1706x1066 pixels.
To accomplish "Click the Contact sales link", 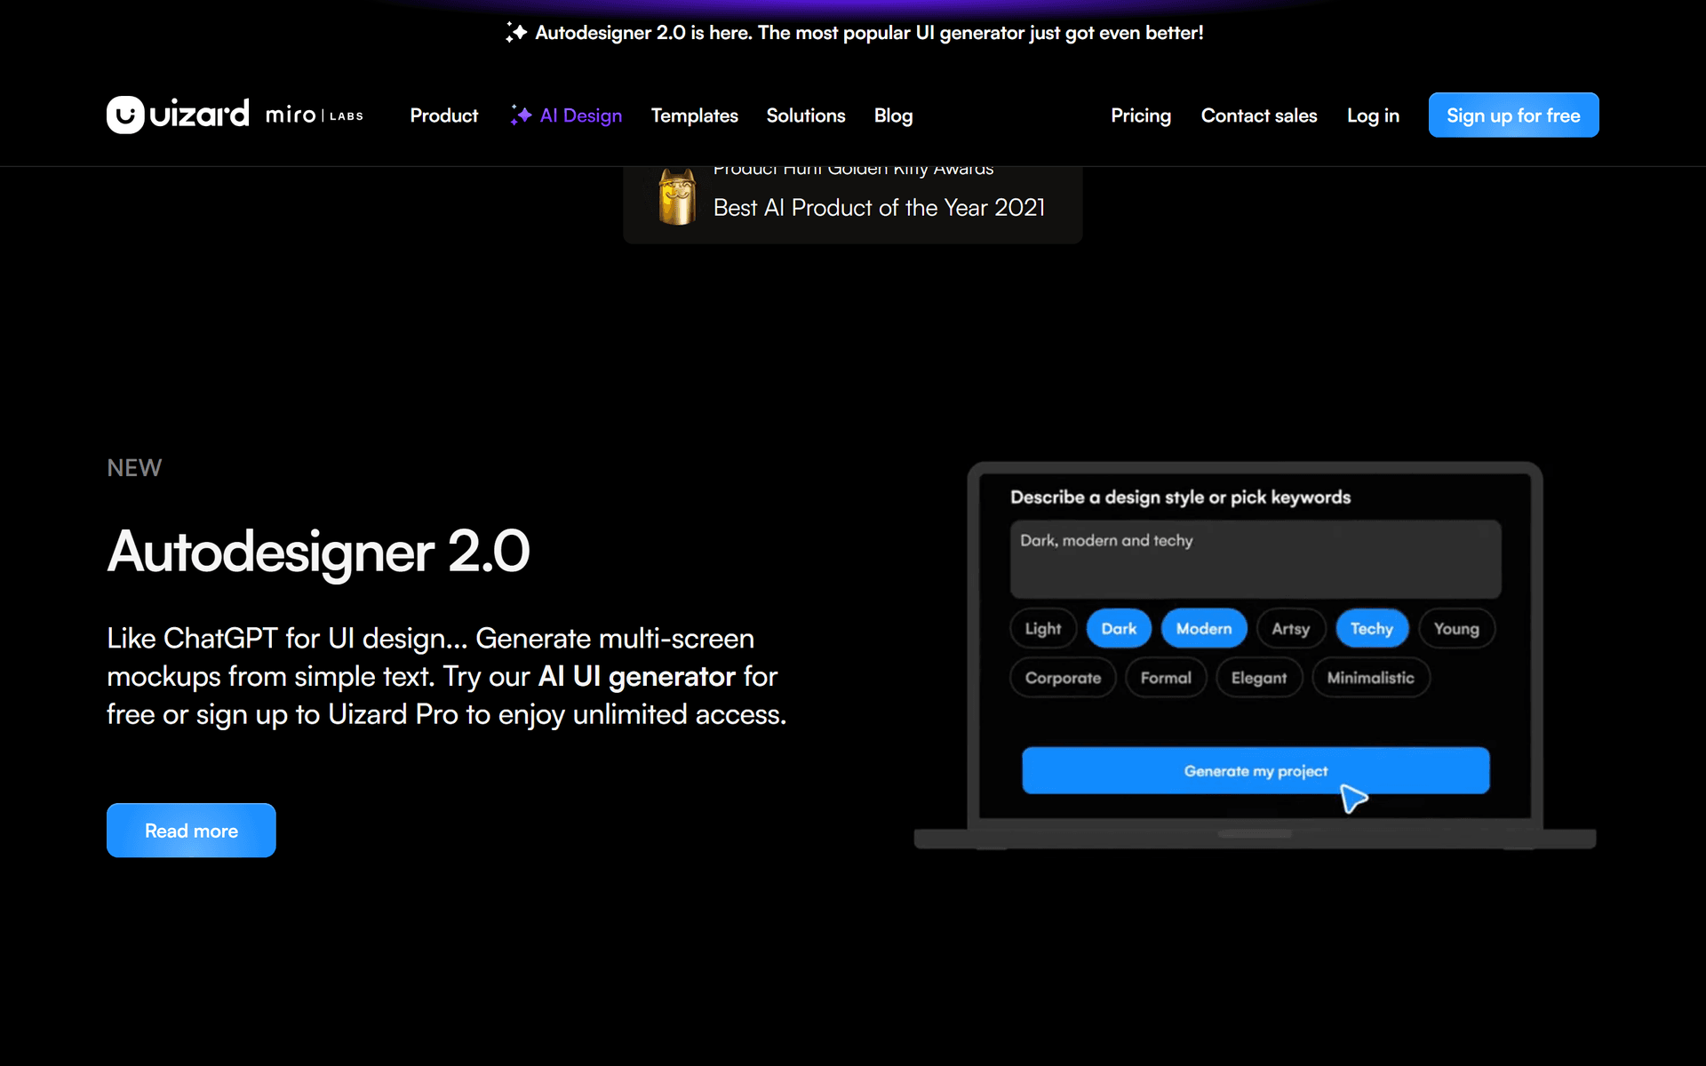I will pos(1259,115).
